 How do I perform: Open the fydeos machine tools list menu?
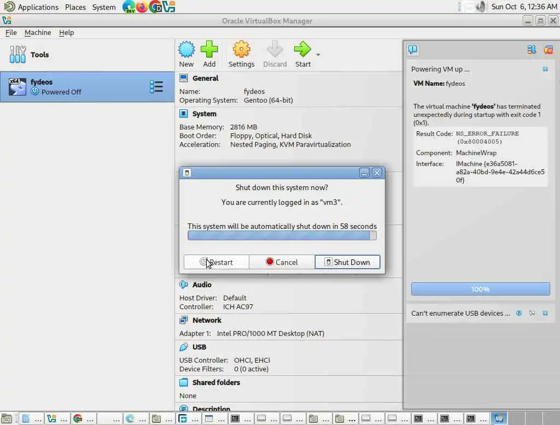(x=156, y=87)
